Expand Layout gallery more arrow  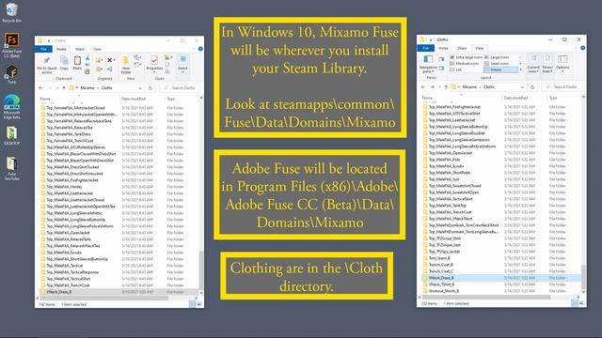pyautogui.click(x=520, y=69)
